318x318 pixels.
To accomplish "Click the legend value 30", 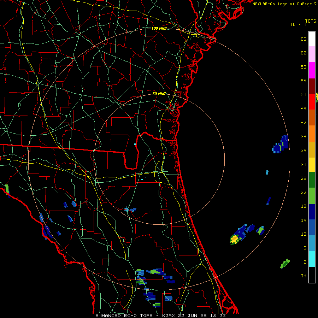I will (x=304, y=164).
